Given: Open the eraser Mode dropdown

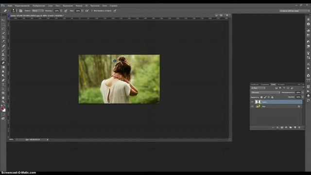Looking at the screenshot, I should 38,11.
